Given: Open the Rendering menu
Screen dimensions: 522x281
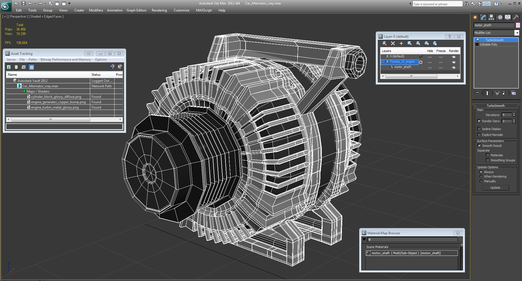Looking at the screenshot, I should coord(159,10).
